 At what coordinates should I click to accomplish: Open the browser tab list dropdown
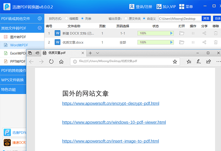98,53
